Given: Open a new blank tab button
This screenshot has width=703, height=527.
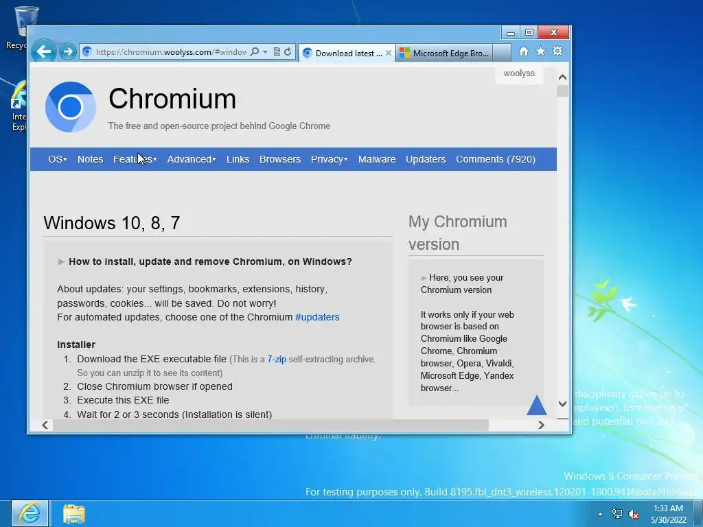Looking at the screenshot, I should (x=502, y=53).
